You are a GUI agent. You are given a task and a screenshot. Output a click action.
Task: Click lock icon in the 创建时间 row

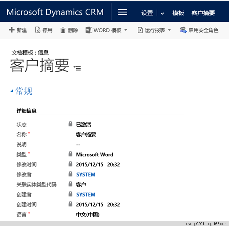click(x=70, y=204)
